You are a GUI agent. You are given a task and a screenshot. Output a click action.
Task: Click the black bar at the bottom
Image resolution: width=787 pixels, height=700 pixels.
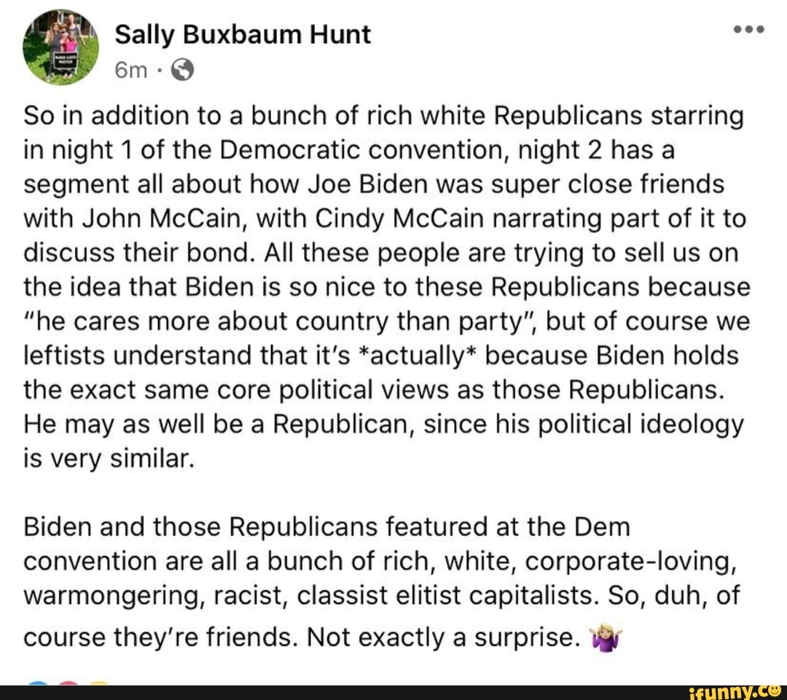point(393,692)
